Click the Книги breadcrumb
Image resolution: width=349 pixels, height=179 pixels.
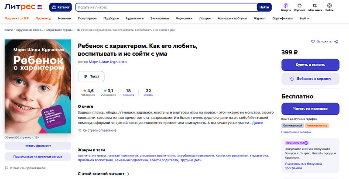[8, 30]
